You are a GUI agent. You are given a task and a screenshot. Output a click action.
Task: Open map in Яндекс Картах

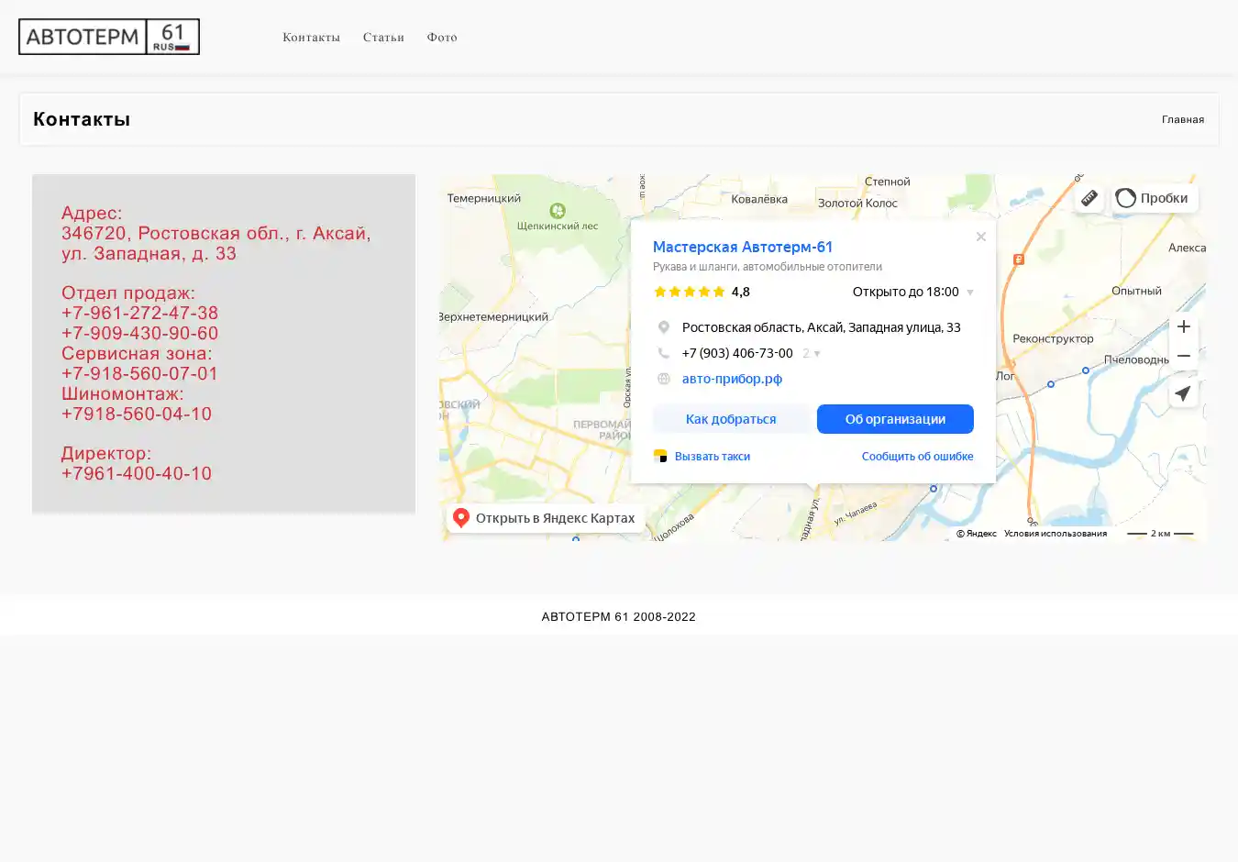pos(546,518)
